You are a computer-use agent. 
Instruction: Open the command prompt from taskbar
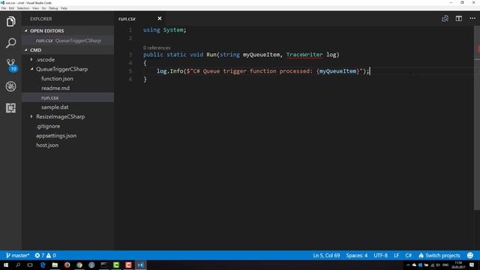click(103, 265)
